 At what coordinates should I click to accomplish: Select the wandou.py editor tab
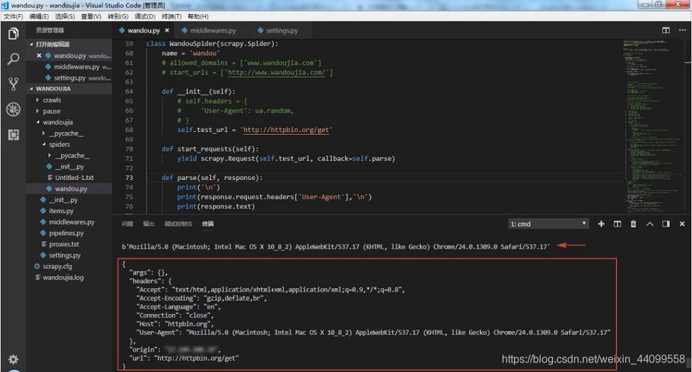pos(144,30)
